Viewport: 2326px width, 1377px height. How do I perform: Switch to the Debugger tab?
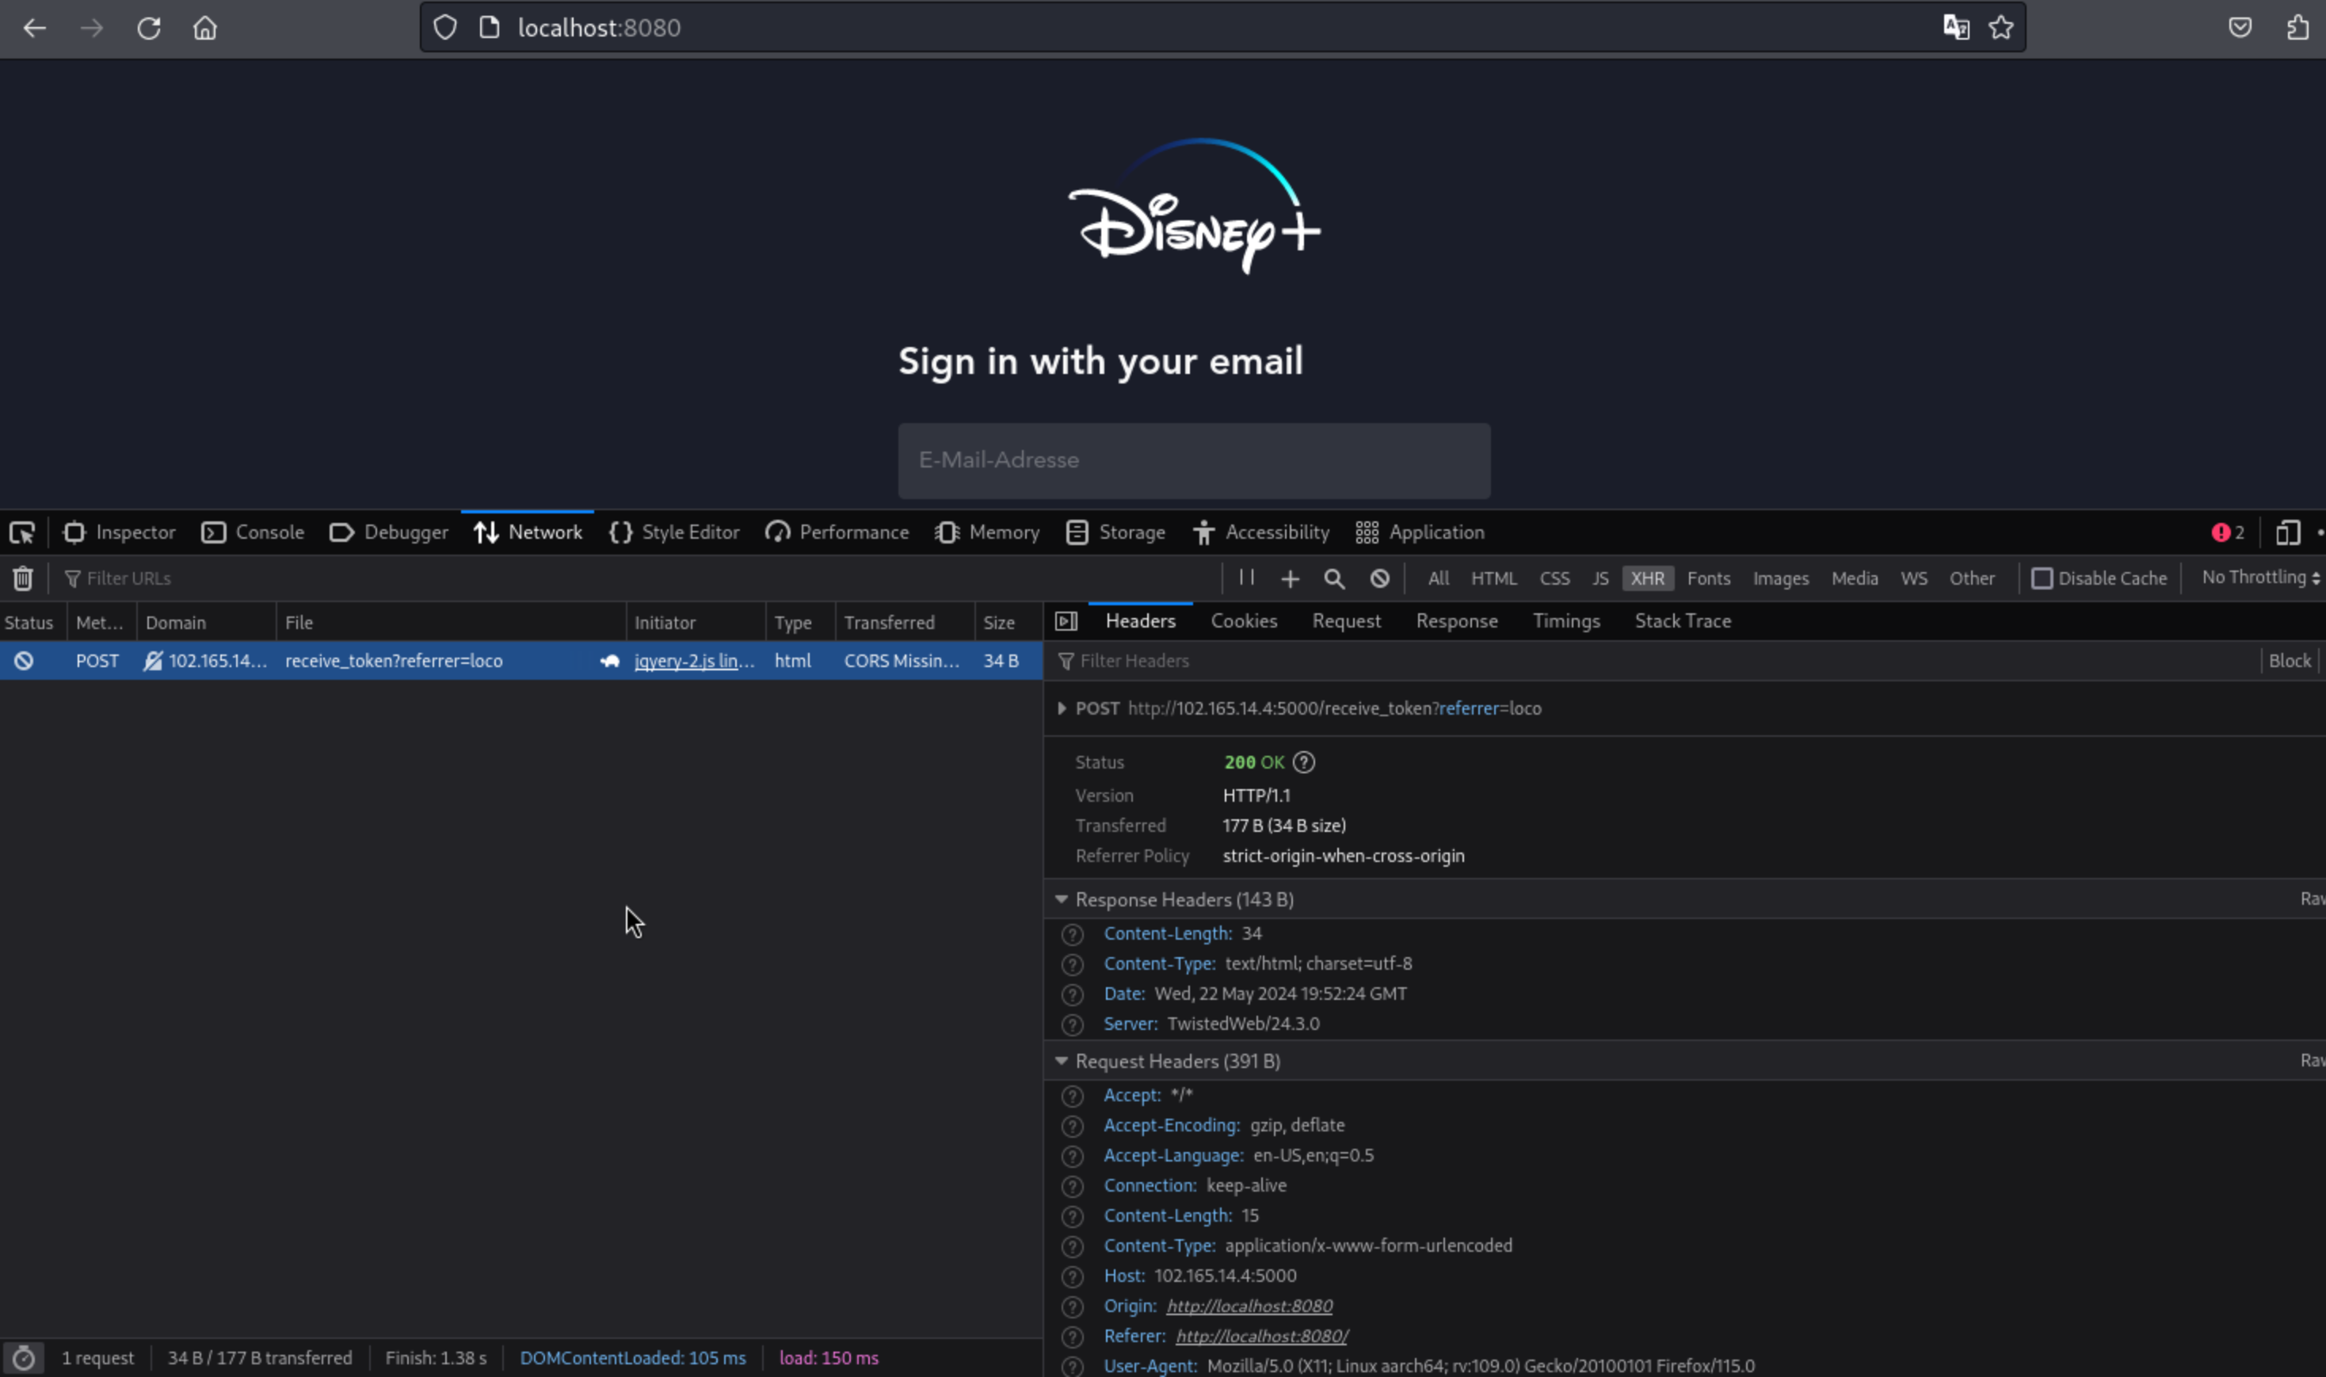point(388,532)
